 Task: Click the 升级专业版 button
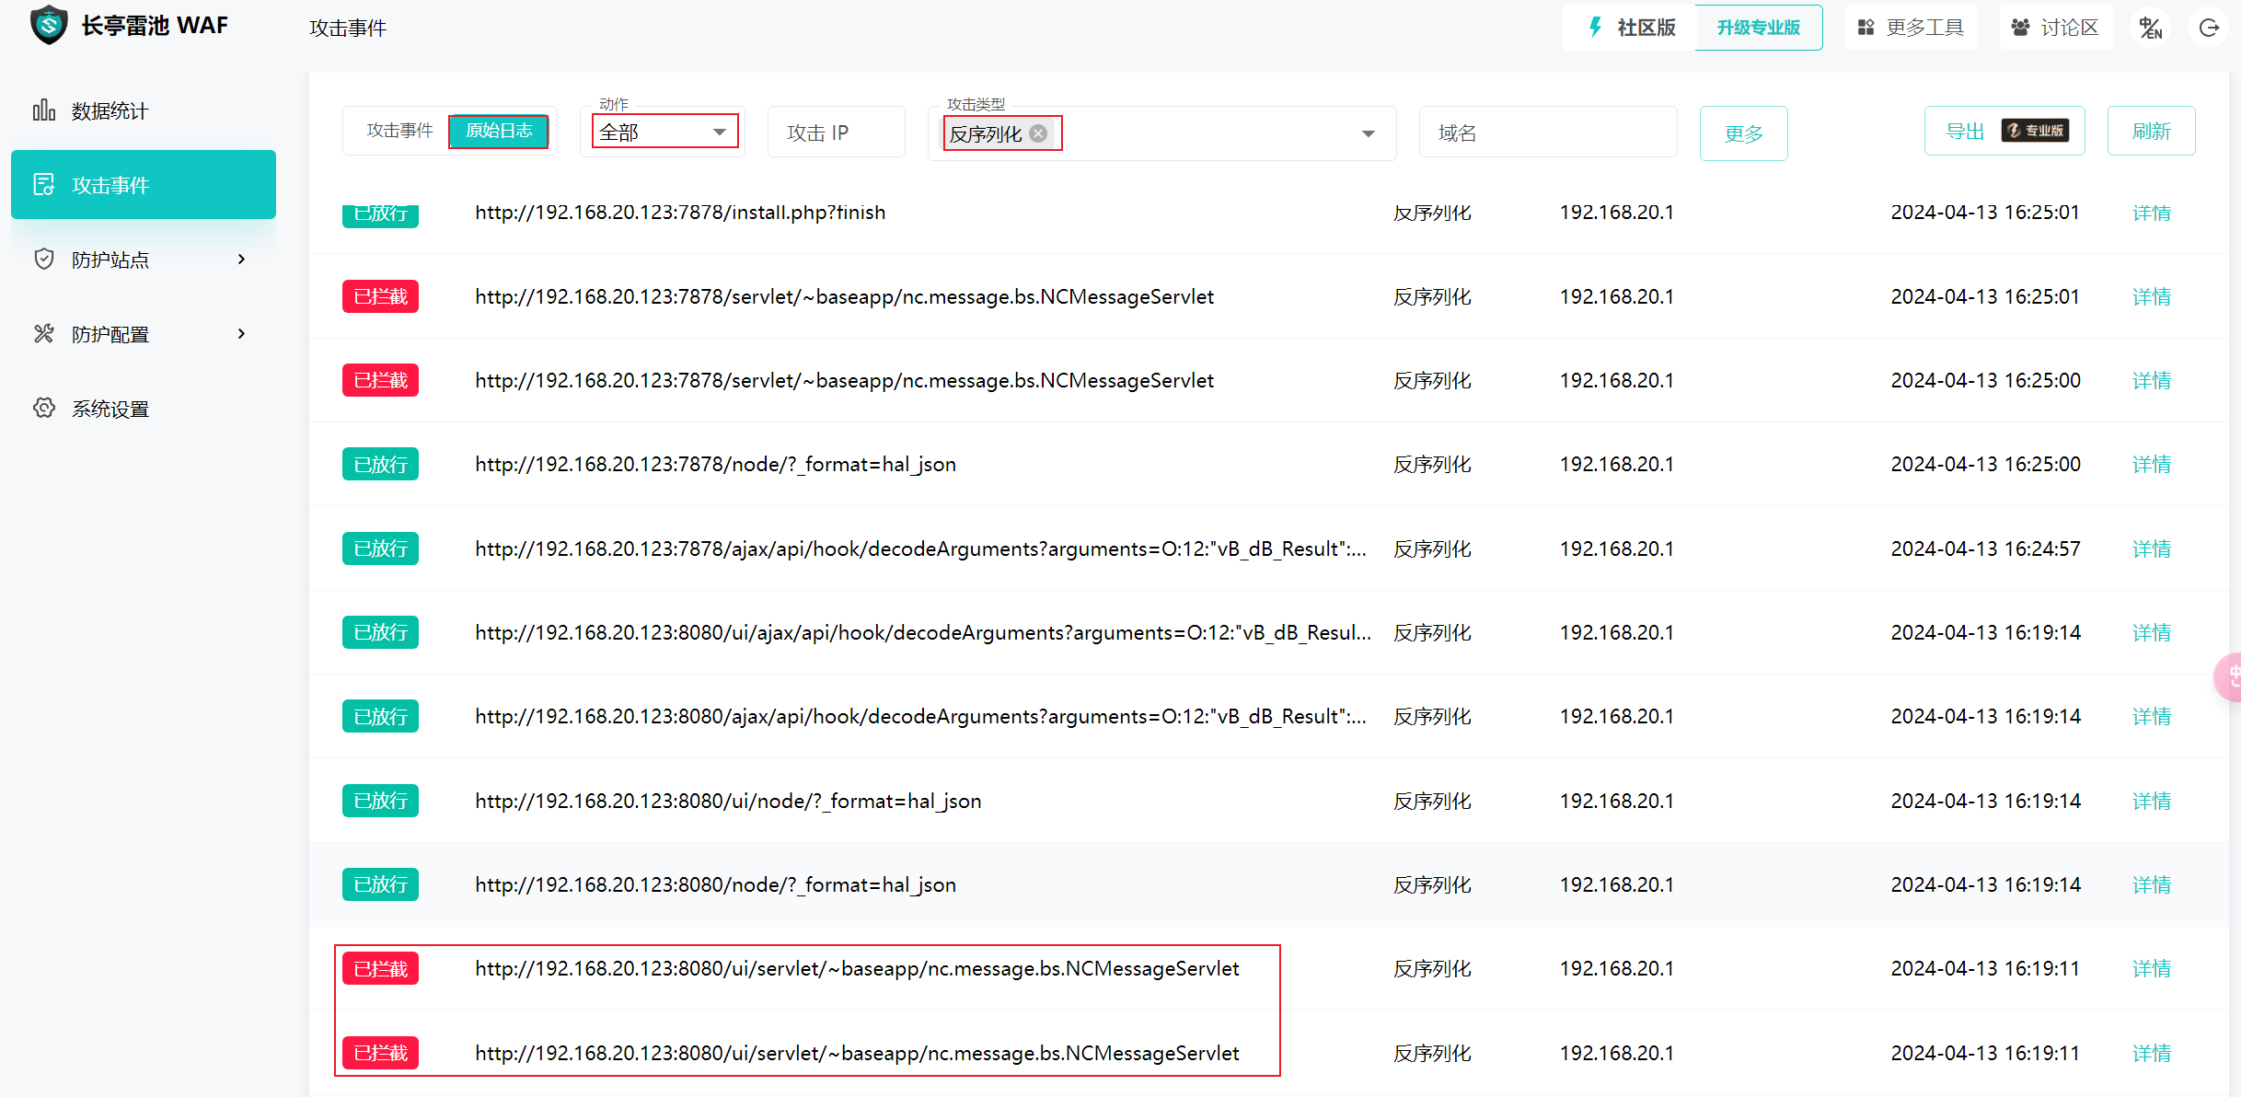pyautogui.click(x=1758, y=28)
